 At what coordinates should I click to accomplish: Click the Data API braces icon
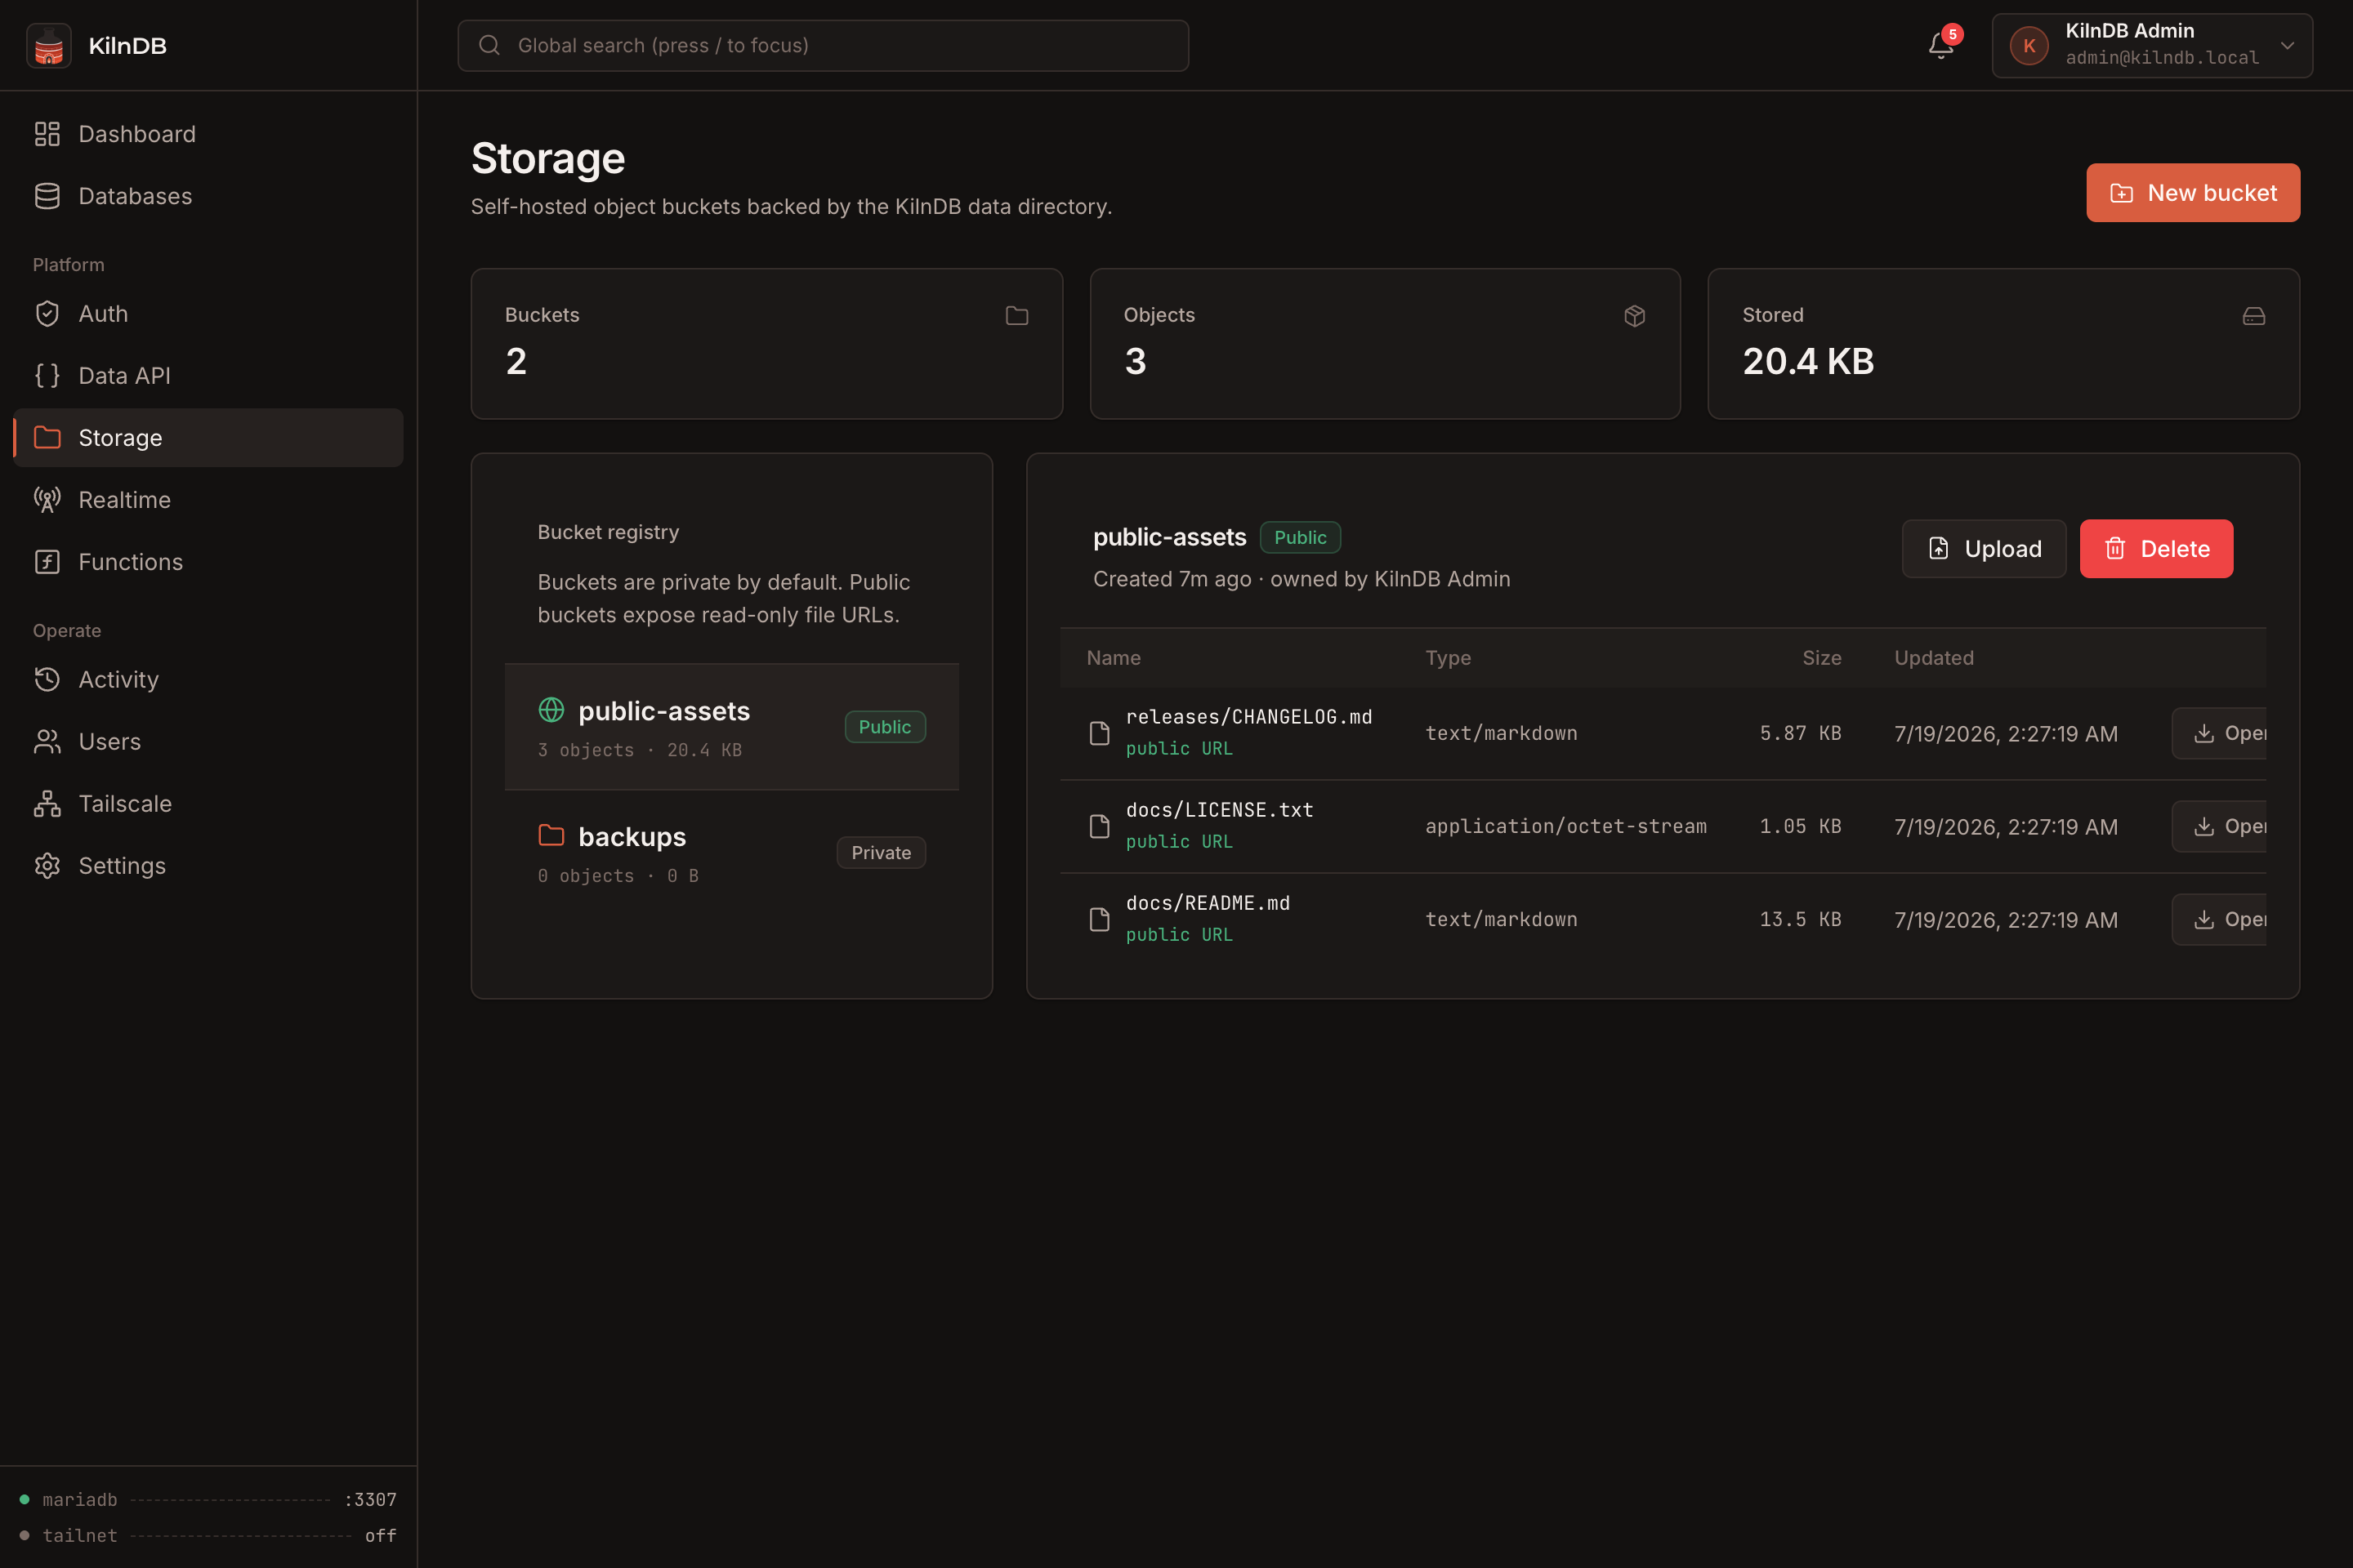coord(47,376)
